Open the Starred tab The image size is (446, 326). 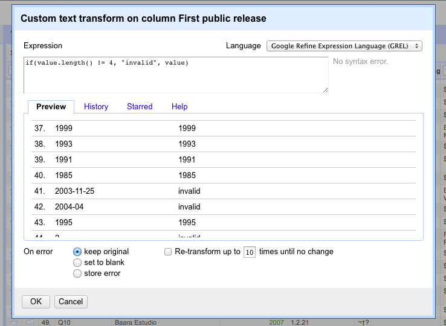click(x=140, y=107)
